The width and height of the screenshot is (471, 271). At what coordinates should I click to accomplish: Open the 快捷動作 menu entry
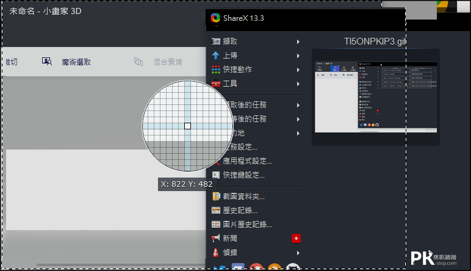click(x=237, y=70)
